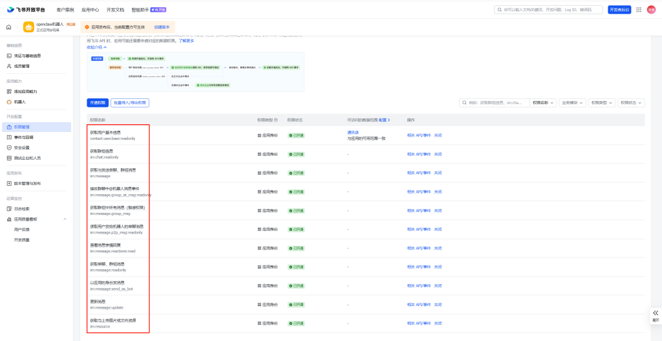The height and width of the screenshot is (341, 662).
Task: Click the 已开通 status badge for im:chat:readonly
Action: (x=297, y=154)
